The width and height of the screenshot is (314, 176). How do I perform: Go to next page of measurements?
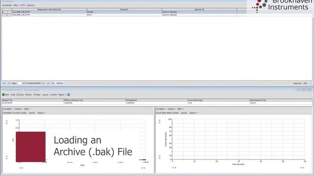click(44, 83)
